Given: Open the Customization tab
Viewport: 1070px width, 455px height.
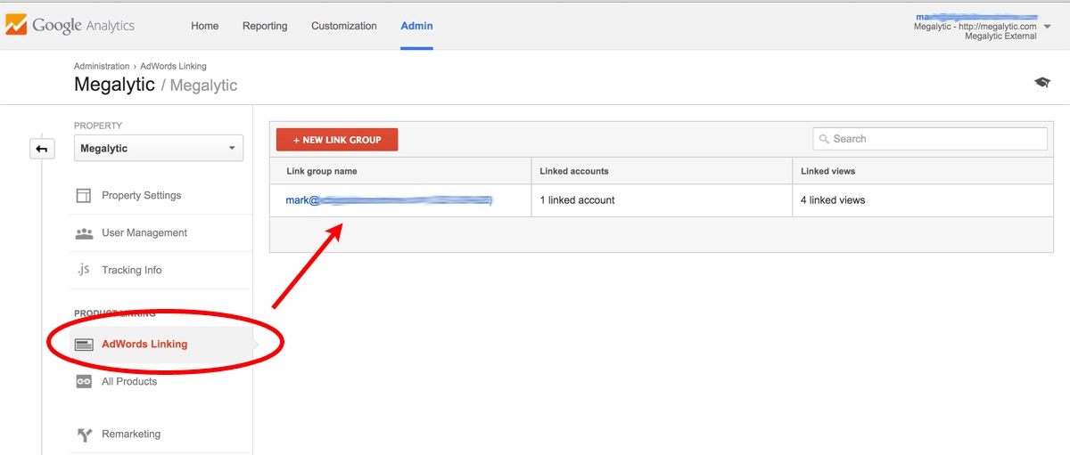Looking at the screenshot, I should click(343, 26).
